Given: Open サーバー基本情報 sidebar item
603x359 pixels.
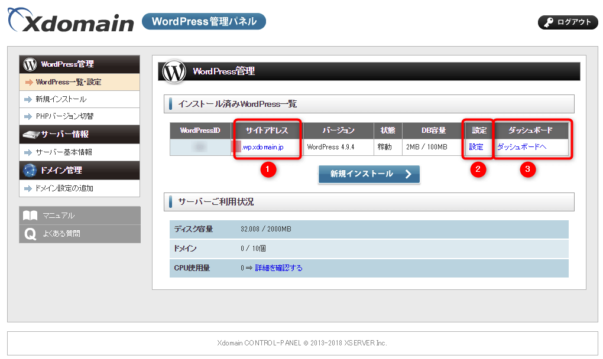Looking at the screenshot, I should click(x=64, y=152).
